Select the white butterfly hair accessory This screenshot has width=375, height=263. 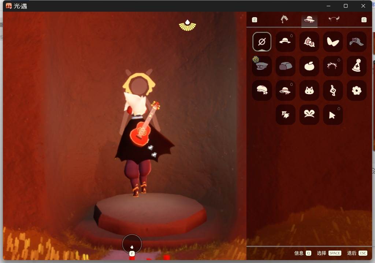click(333, 42)
